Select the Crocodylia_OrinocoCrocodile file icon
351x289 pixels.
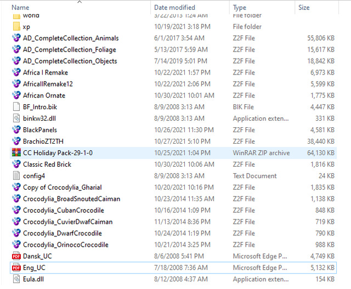pos(16,245)
